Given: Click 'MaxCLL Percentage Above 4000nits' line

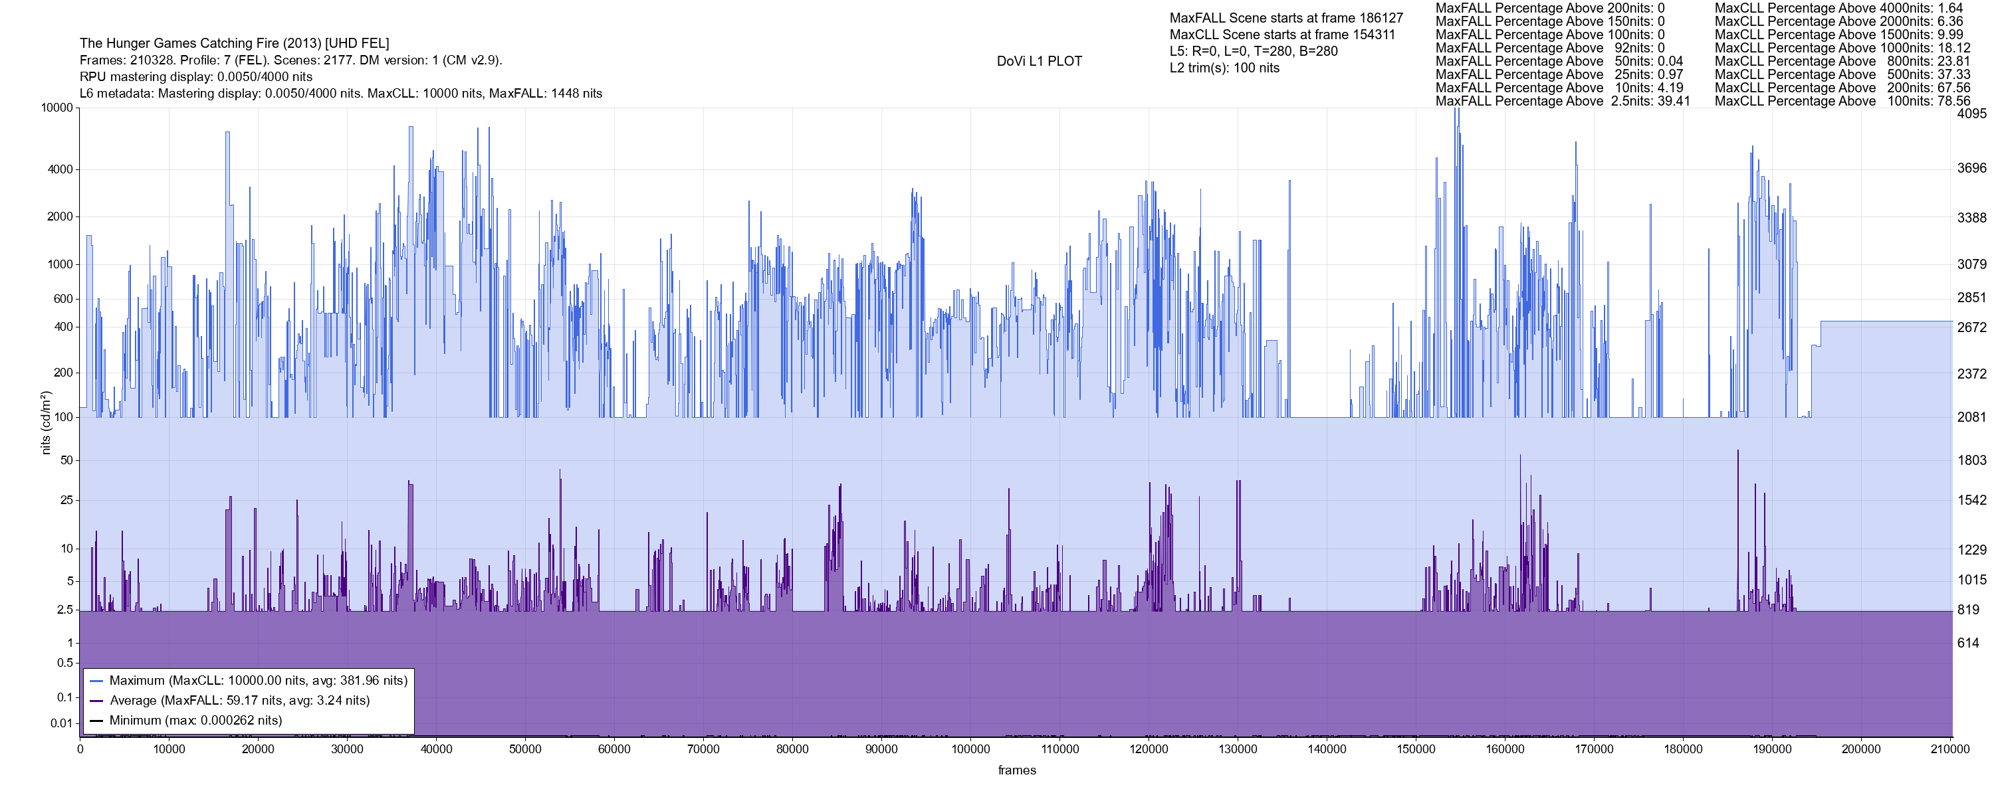Looking at the screenshot, I should click(1838, 8).
